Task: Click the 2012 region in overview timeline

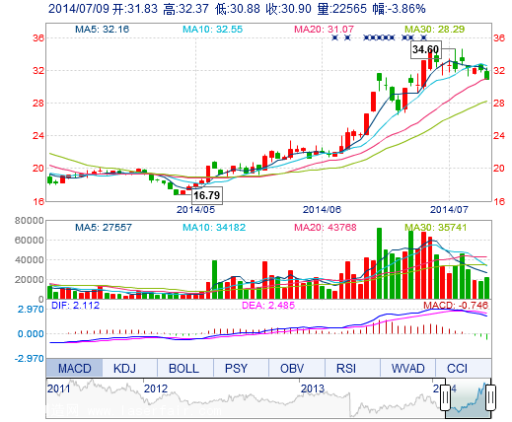Action: coord(156,388)
